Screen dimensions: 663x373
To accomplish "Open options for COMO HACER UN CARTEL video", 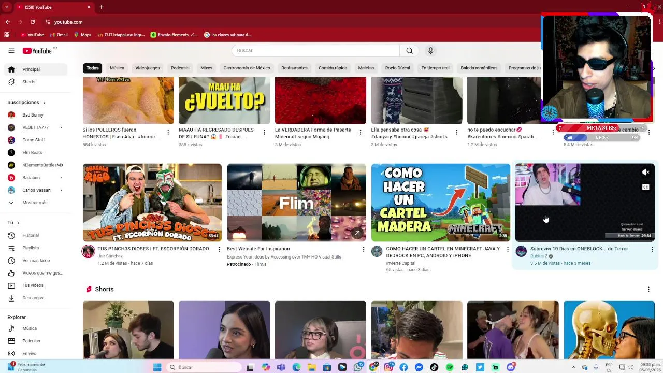I will (508, 249).
